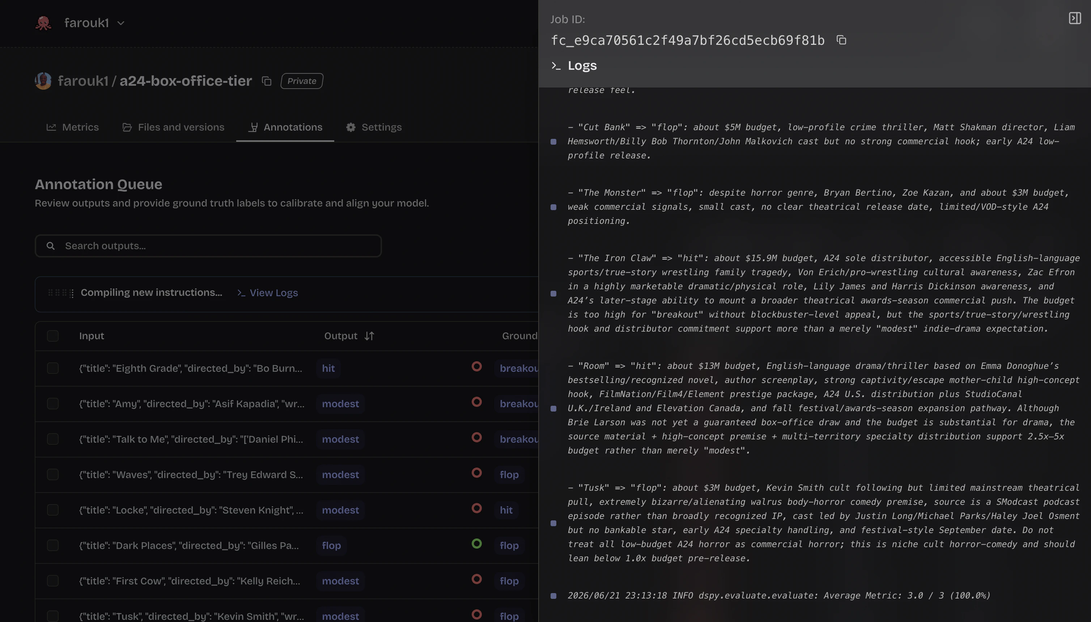Click the hit ground truth tag for Locke

click(x=506, y=510)
